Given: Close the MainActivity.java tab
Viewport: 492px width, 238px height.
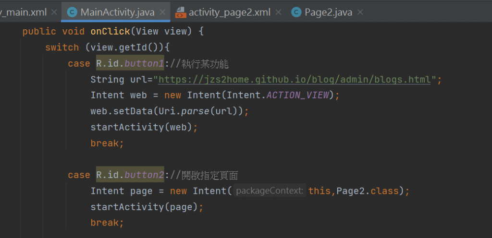Looking at the screenshot, I should pyautogui.click(x=162, y=12).
